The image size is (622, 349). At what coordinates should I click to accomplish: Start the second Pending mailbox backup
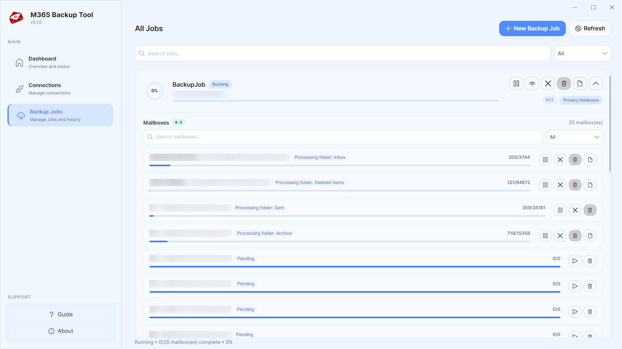[575, 286]
